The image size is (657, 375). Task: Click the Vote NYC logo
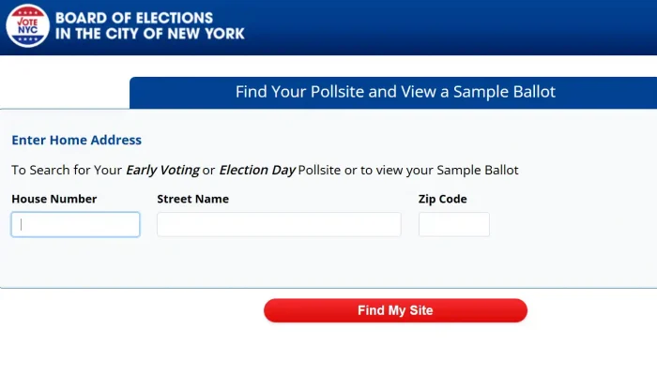tap(27, 26)
